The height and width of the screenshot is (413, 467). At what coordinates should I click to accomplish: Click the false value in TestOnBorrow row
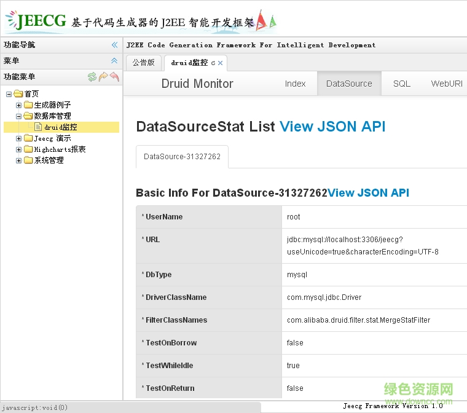(295, 343)
